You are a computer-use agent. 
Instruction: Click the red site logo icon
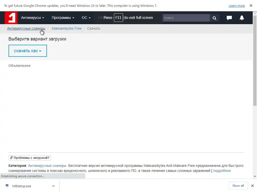[11, 18]
